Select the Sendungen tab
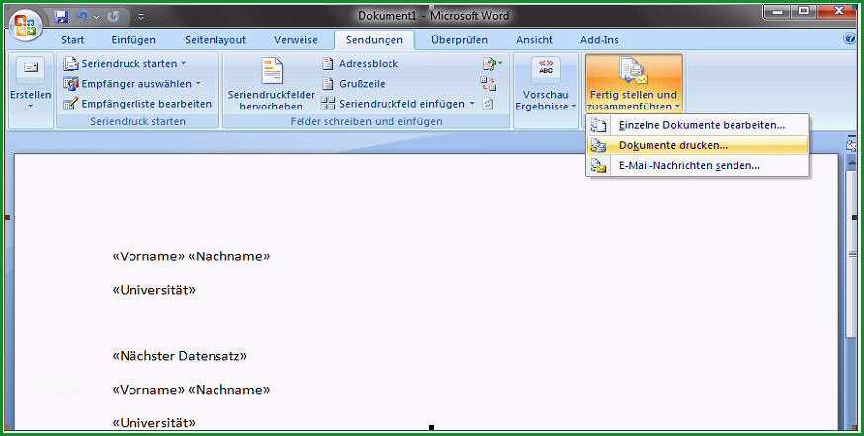The height and width of the screenshot is (436, 864). tap(375, 40)
